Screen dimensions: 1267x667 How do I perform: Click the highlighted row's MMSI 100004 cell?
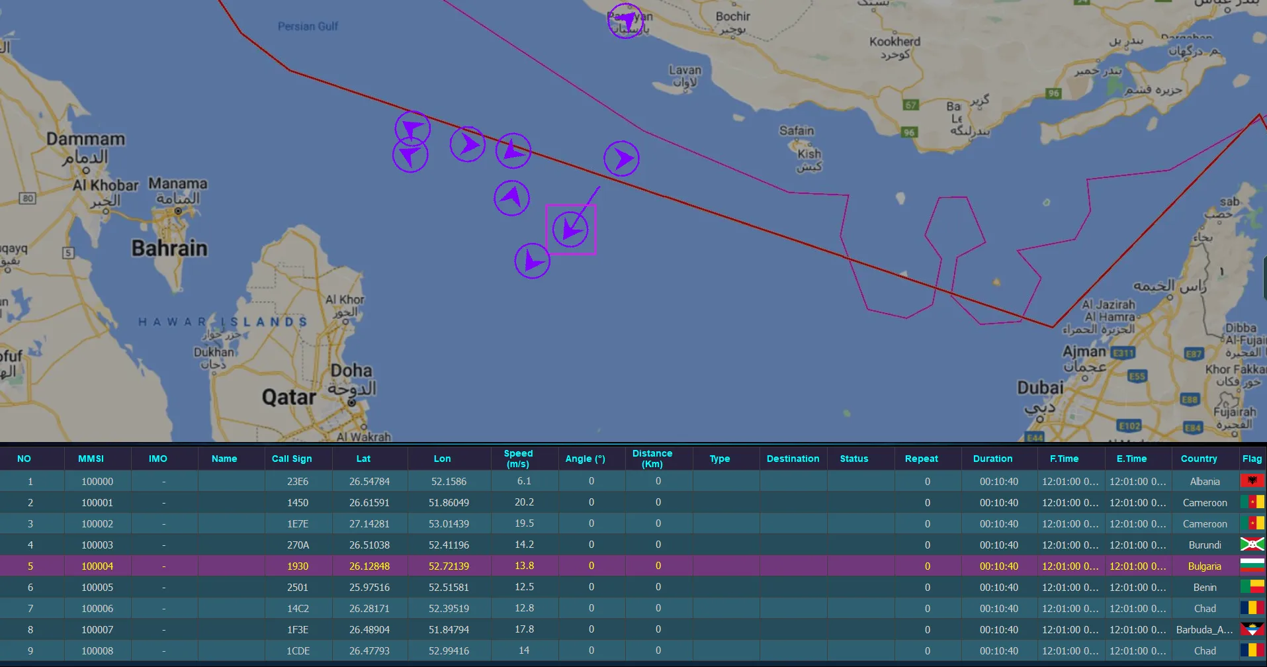point(97,566)
